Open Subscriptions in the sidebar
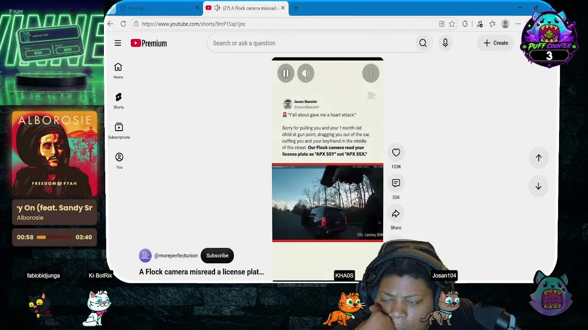The image size is (588, 330). coord(119,131)
